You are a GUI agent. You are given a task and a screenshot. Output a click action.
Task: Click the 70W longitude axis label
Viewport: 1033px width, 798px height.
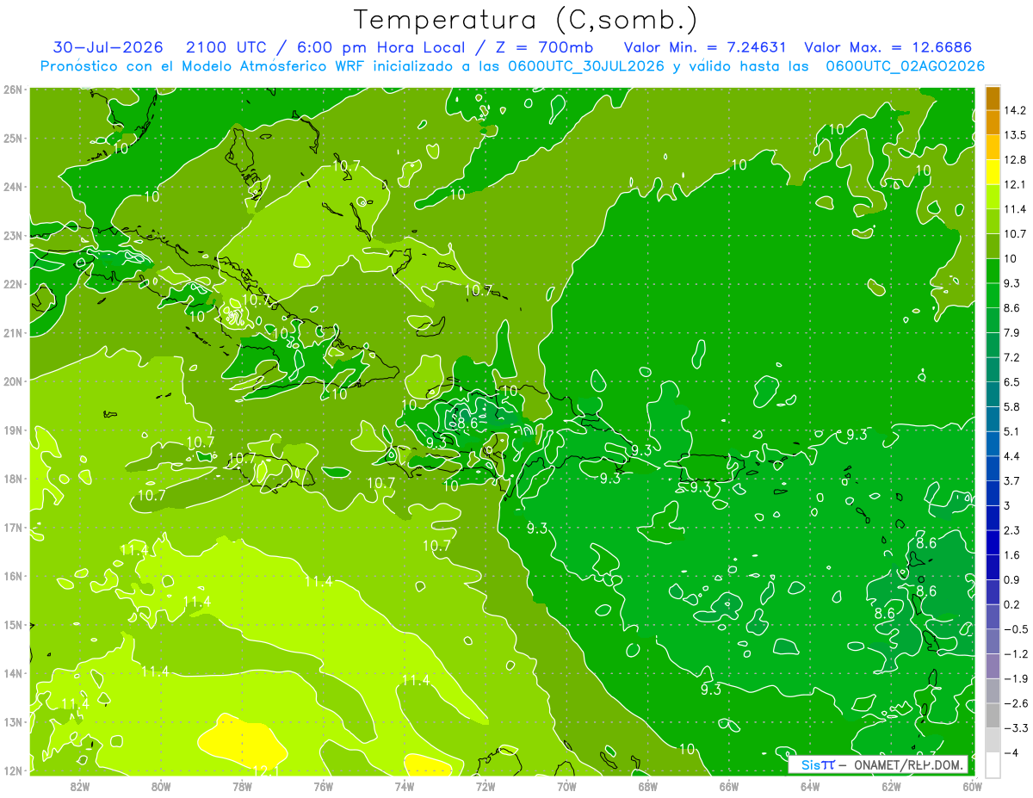coord(566,786)
